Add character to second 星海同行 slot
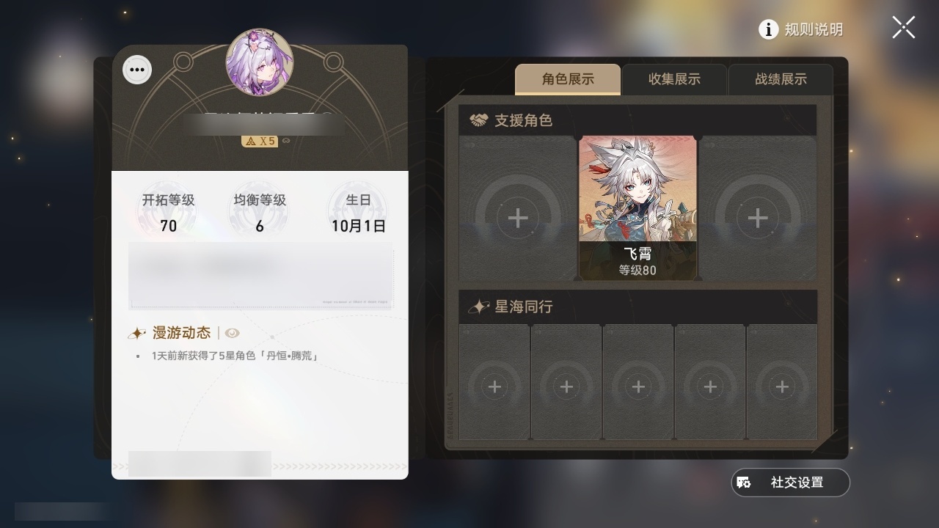The image size is (939, 528). [566, 386]
